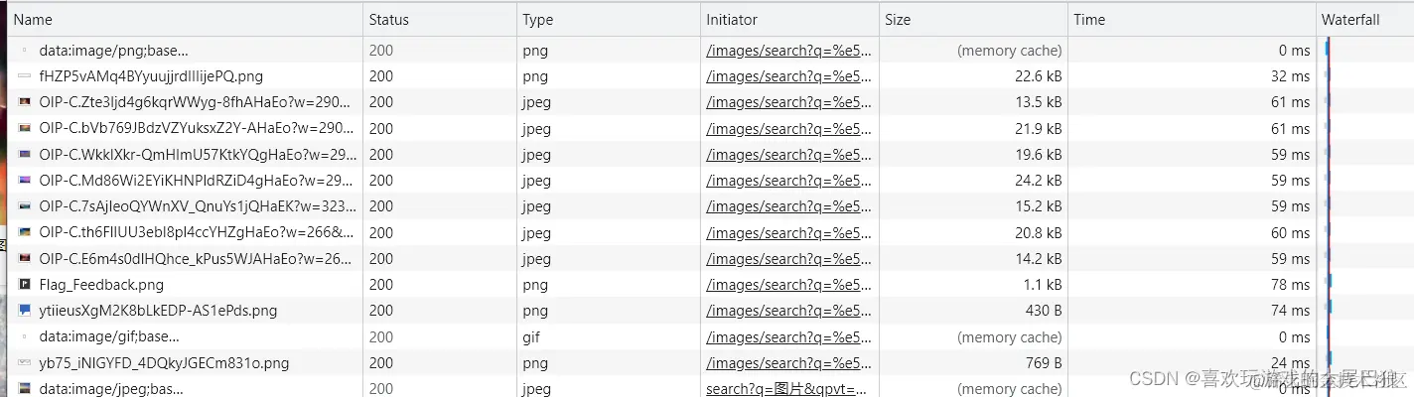1414x397 pixels.
Task: Select request OIP-C.Md86Wi2EYiKHNPIdRZiD4gHaEo
Action: point(197,181)
